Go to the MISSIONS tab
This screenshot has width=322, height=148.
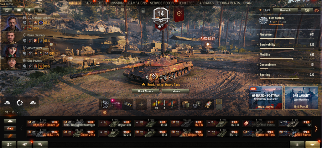[118, 3]
